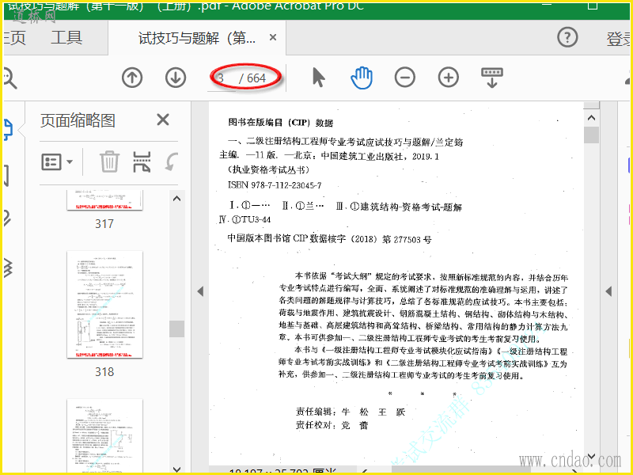Collapse the left navigation pane arrow

point(200,291)
